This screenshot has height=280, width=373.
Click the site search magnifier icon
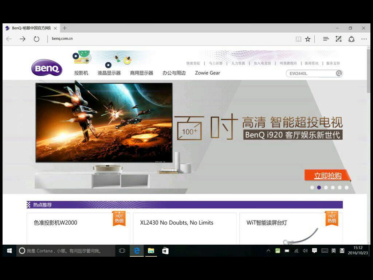pyautogui.click(x=339, y=73)
